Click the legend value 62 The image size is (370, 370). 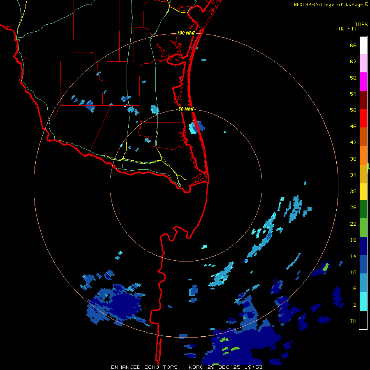[x=353, y=62]
